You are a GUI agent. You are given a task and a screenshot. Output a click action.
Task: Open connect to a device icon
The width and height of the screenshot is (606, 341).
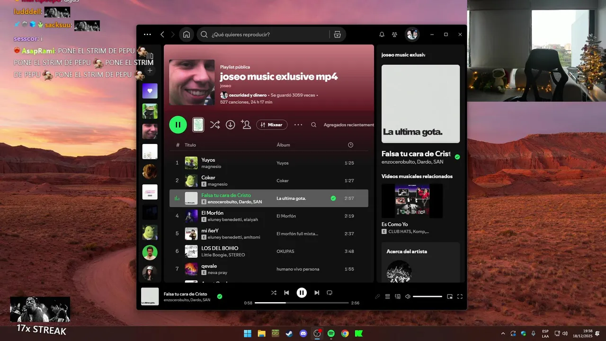pyautogui.click(x=398, y=296)
